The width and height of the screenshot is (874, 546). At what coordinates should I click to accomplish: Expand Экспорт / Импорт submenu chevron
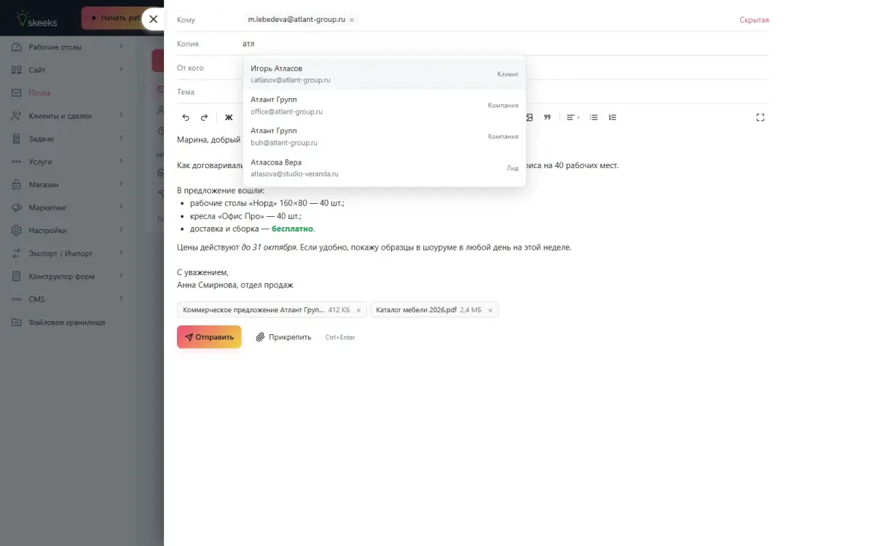(x=122, y=253)
